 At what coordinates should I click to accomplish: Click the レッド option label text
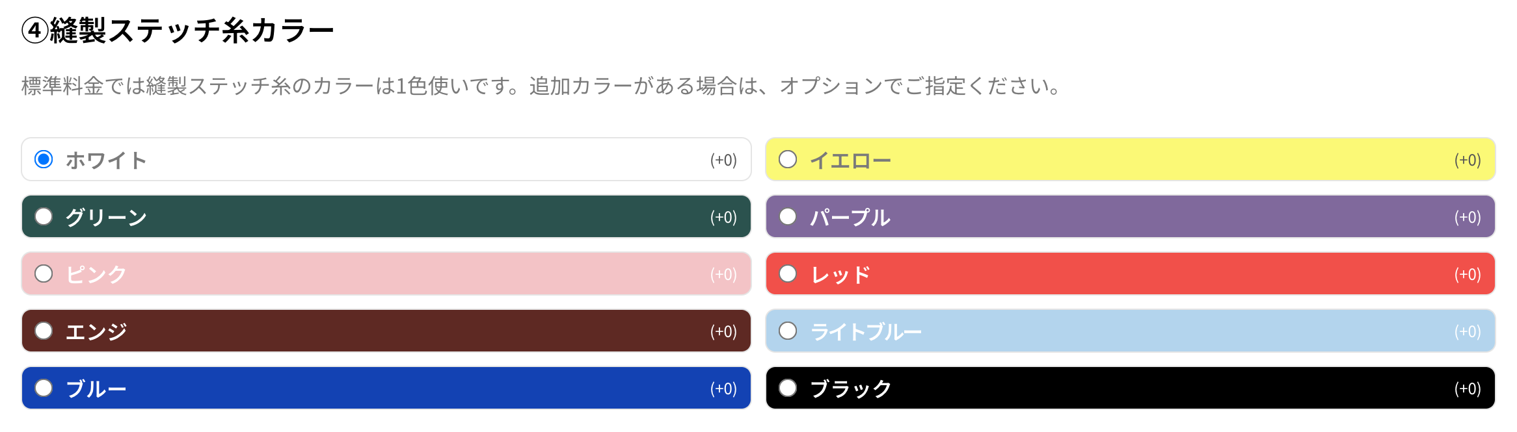tap(840, 275)
